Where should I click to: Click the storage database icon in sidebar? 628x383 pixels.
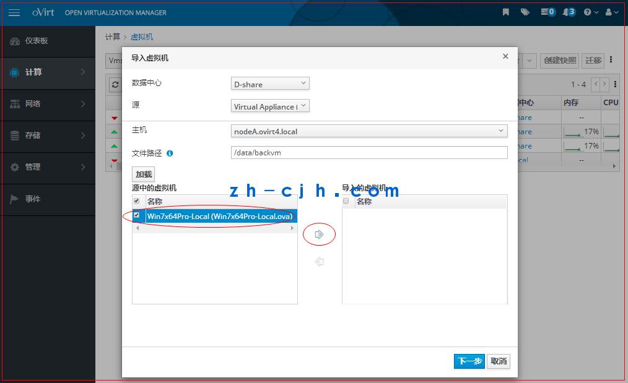(15, 136)
